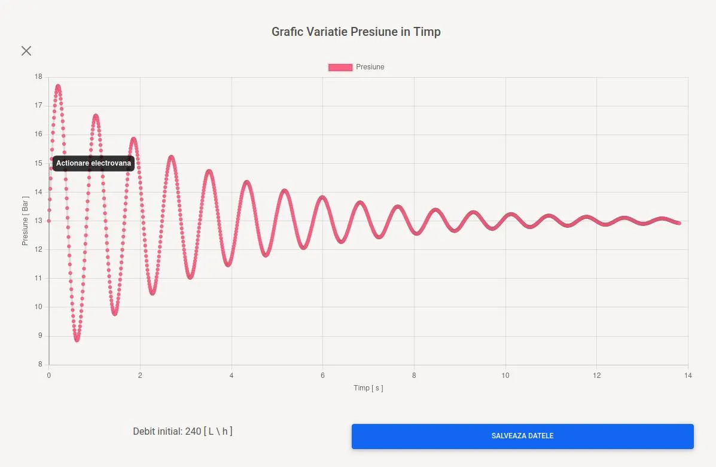
Task: Click the third pressure peak near 15.9 Bar
Action: [133, 139]
